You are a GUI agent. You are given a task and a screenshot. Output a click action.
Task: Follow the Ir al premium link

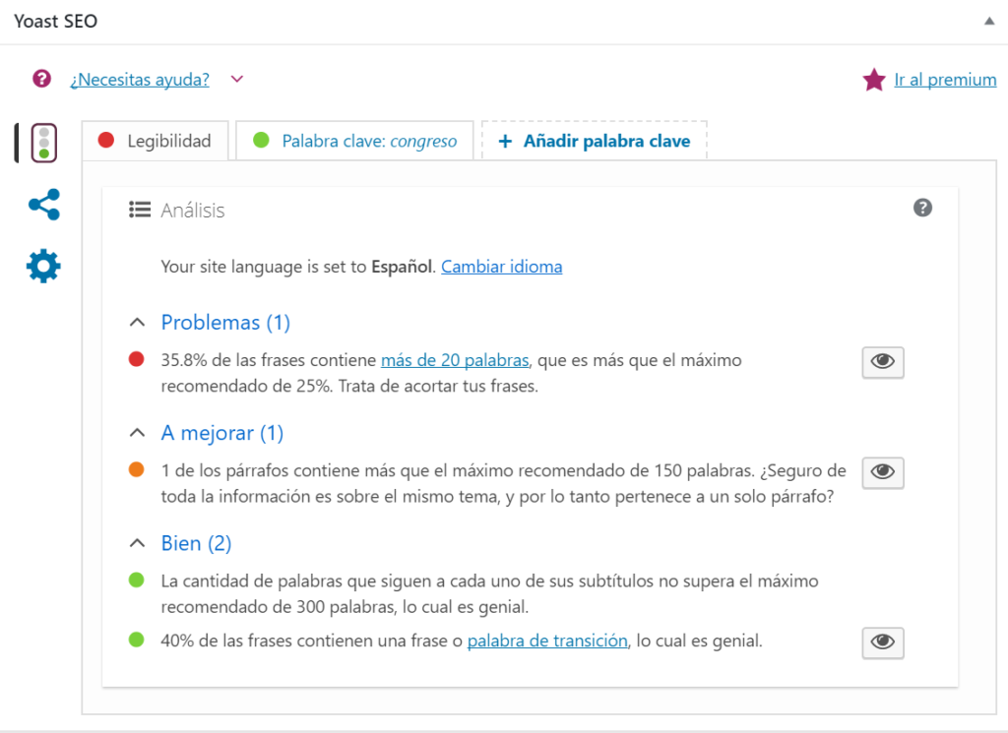[x=945, y=80]
